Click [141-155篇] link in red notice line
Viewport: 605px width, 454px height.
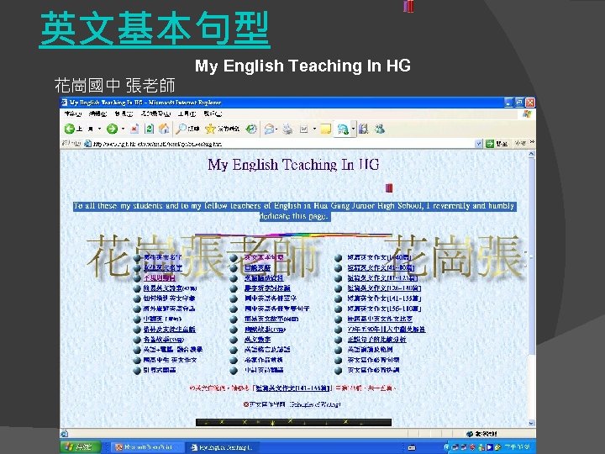(292, 388)
